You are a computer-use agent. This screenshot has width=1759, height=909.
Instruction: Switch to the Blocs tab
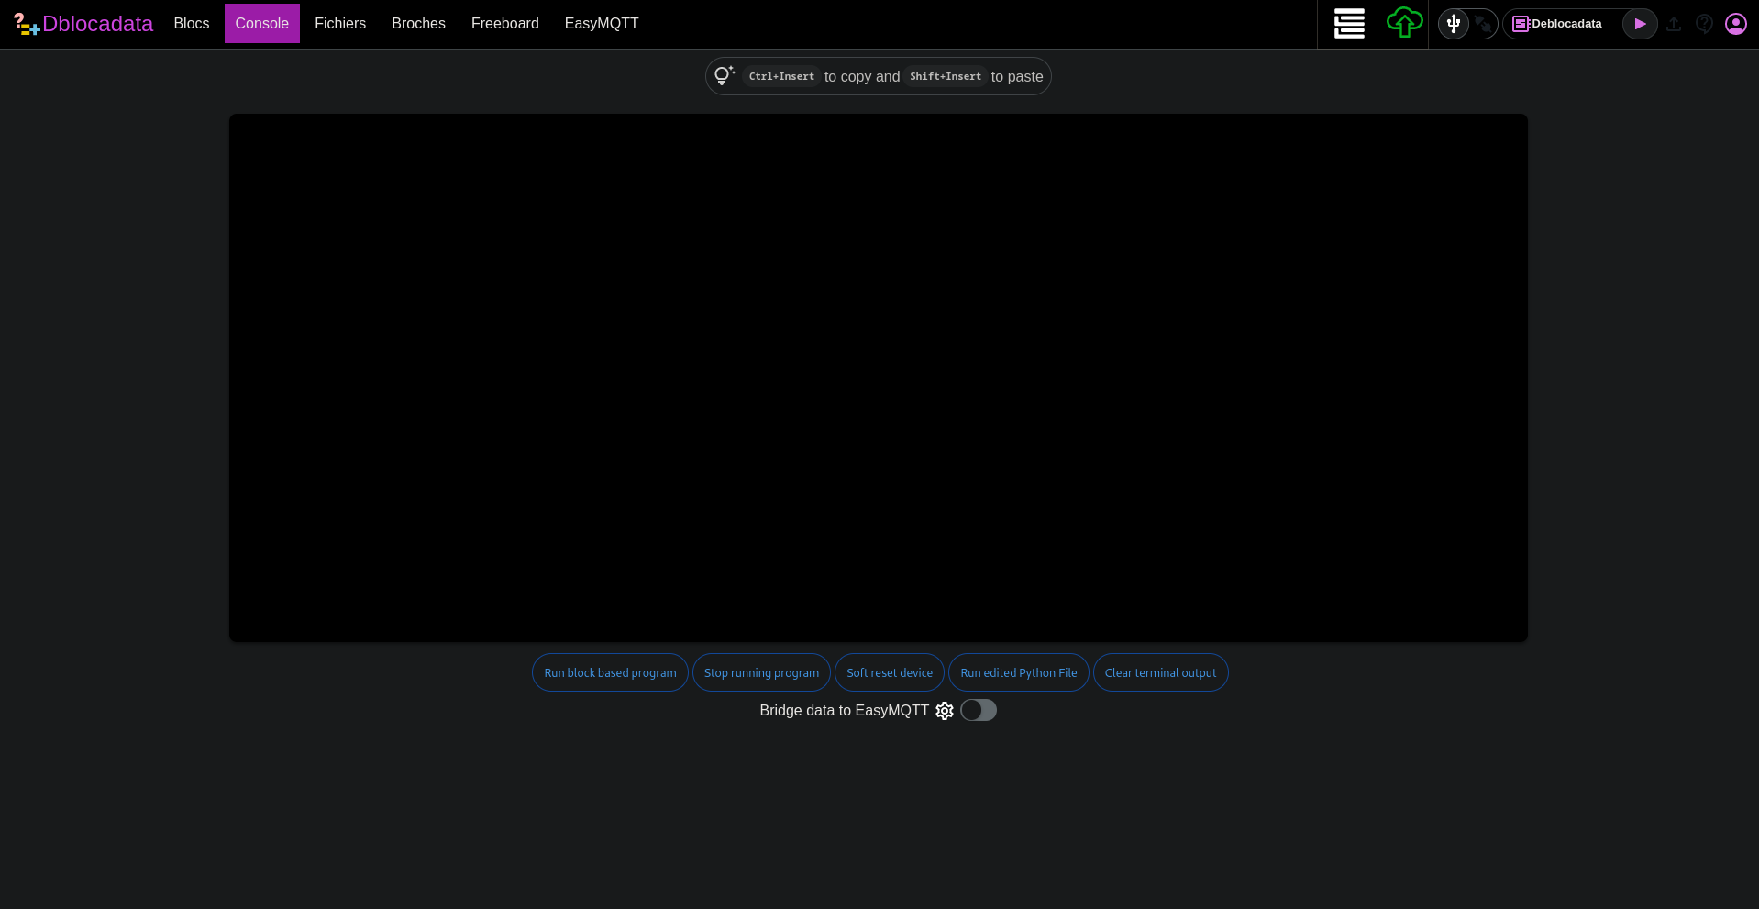pos(192,24)
